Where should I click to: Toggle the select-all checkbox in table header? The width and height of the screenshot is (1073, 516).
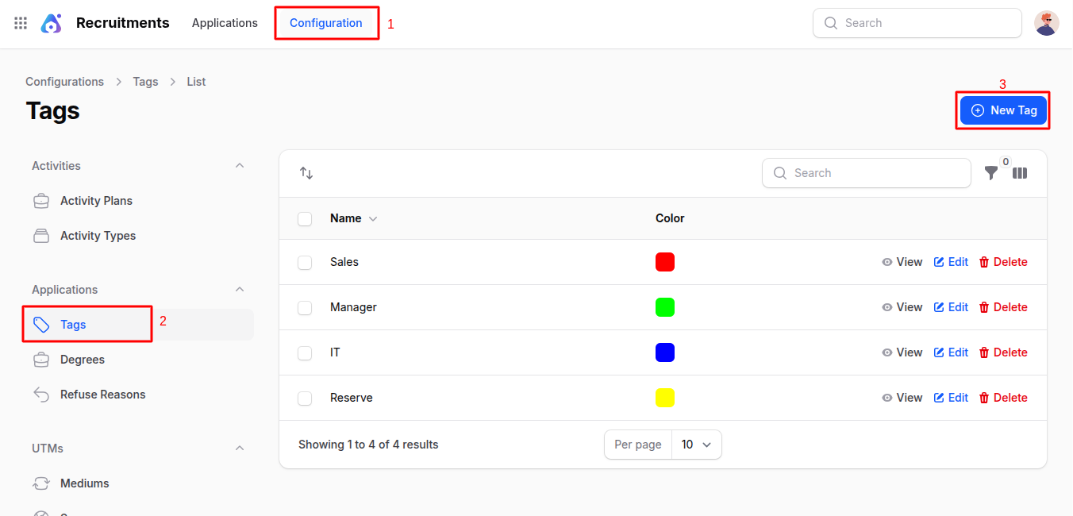pos(305,218)
